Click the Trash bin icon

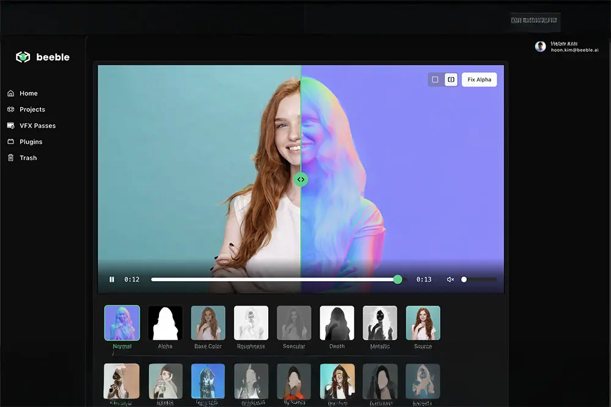pyautogui.click(x=10, y=158)
